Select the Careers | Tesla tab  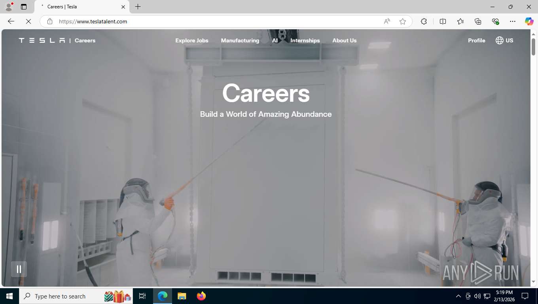point(82,7)
